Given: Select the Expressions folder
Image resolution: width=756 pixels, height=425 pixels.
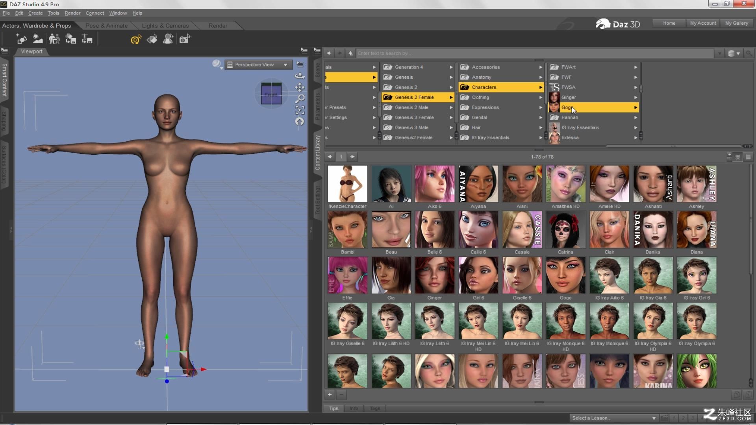Looking at the screenshot, I should 501,107.
